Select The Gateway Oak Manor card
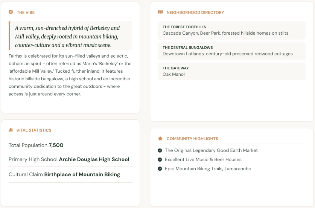 tap(231, 72)
